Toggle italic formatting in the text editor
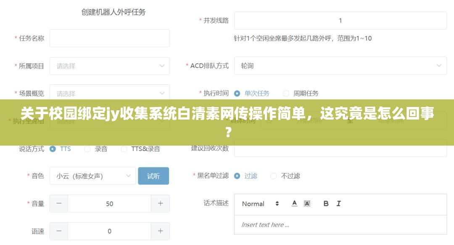454x245 pixels. tap(339, 203)
